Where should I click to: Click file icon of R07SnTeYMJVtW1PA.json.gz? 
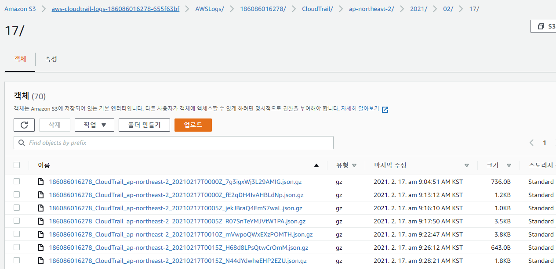coord(41,221)
